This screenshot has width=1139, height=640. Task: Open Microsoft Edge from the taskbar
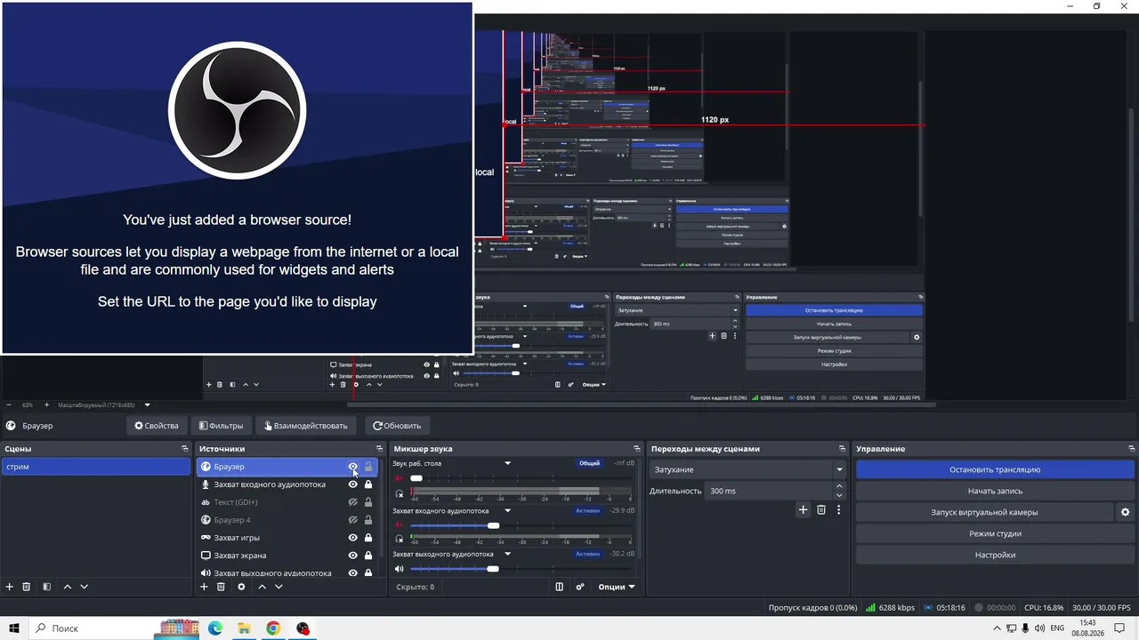[x=214, y=628]
